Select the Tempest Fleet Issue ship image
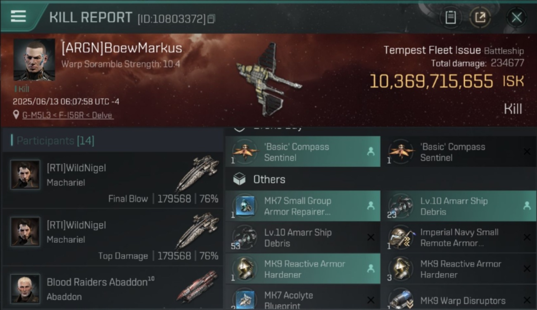Viewport: 537px width, 310px height. [x=268, y=79]
